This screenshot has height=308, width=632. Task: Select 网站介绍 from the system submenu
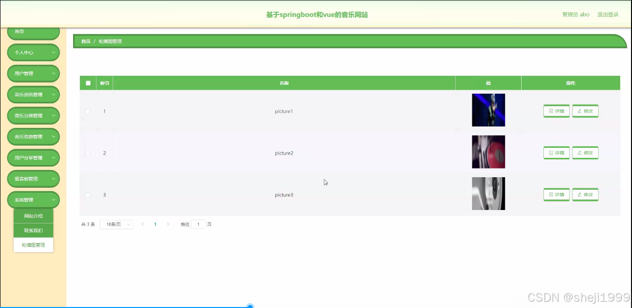pos(33,215)
